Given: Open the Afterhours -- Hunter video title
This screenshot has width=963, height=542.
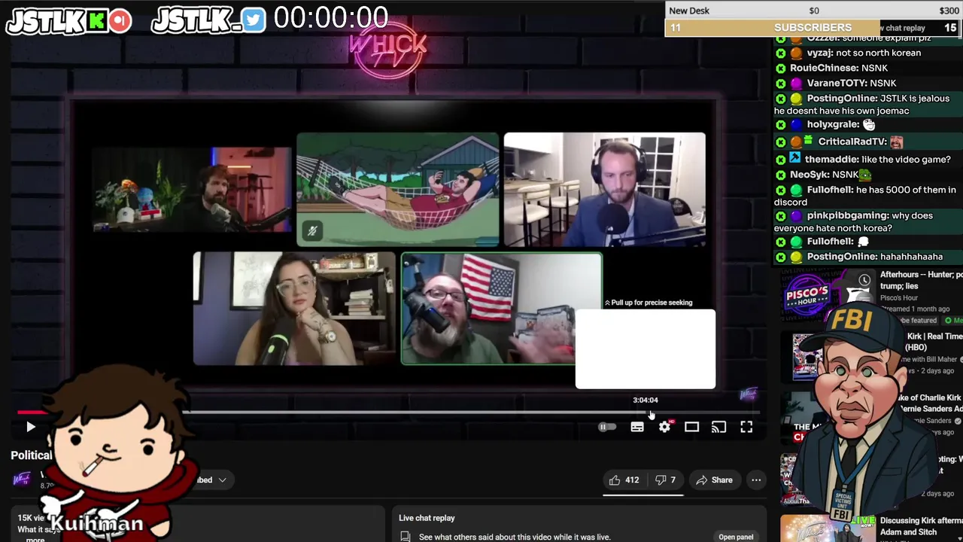Looking at the screenshot, I should click(921, 280).
